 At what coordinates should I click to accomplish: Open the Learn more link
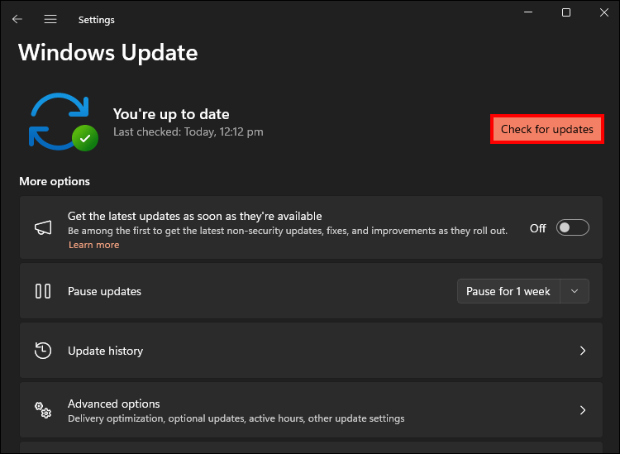pos(93,245)
